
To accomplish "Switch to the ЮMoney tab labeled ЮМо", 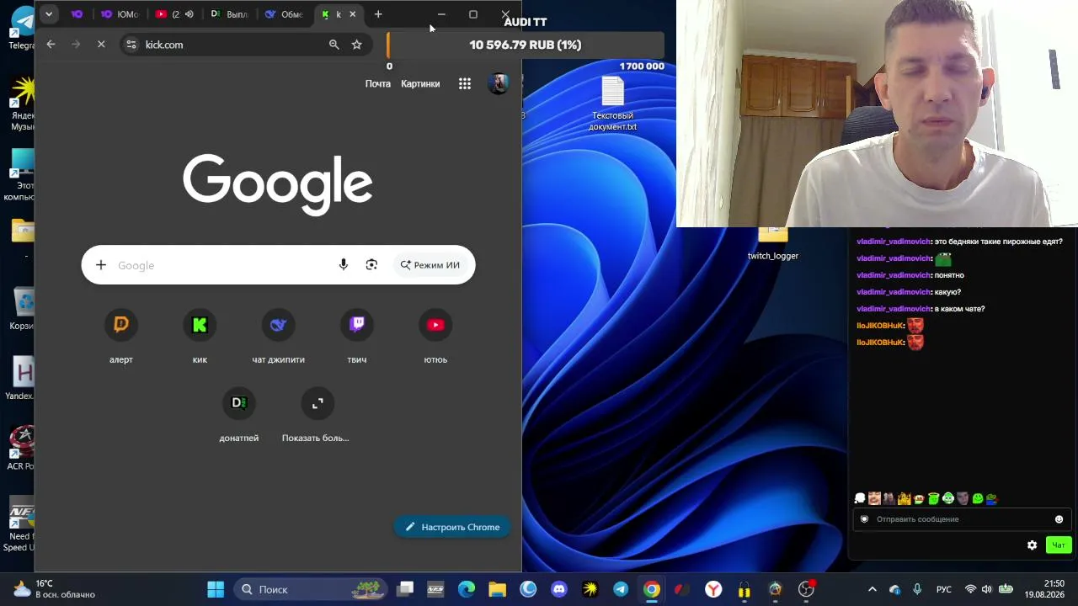I will (x=118, y=14).
